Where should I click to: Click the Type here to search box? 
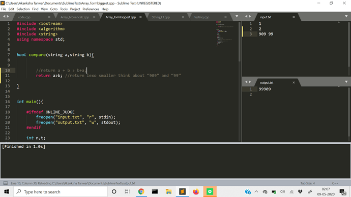tap(61, 191)
